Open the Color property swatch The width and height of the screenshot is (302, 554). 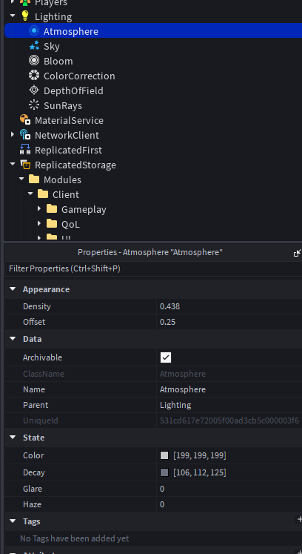(164, 455)
